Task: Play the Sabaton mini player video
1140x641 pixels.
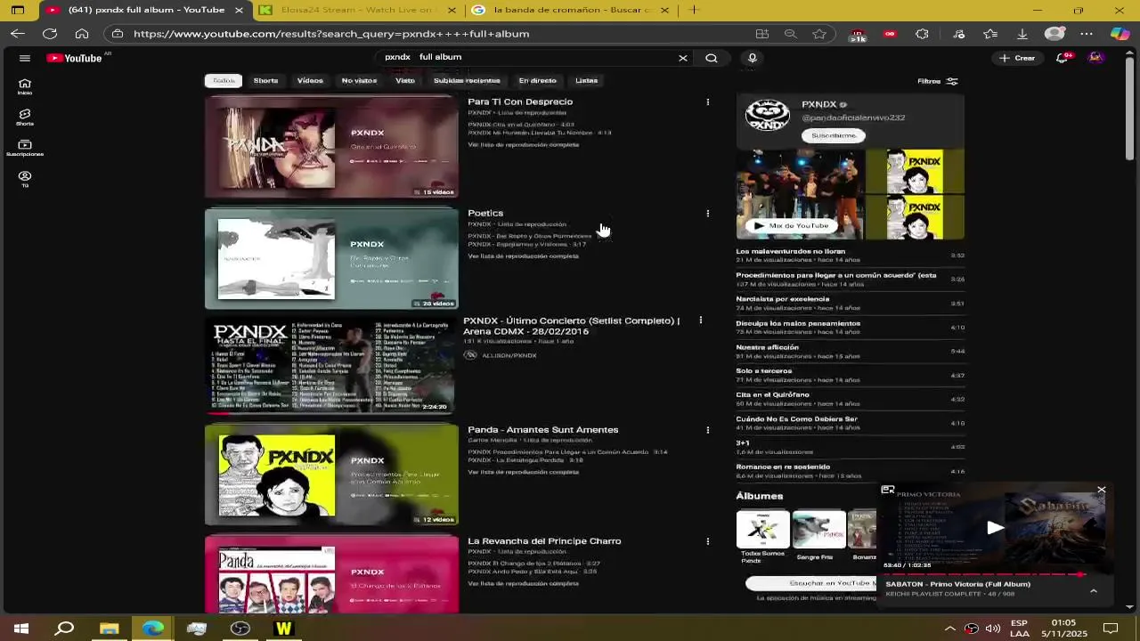Action: pyautogui.click(x=995, y=528)
